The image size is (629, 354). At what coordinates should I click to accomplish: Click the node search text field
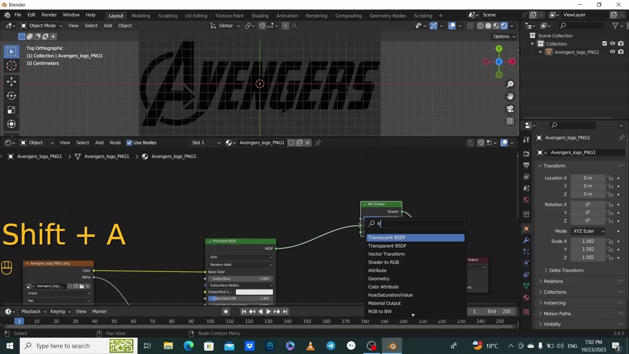415,223
